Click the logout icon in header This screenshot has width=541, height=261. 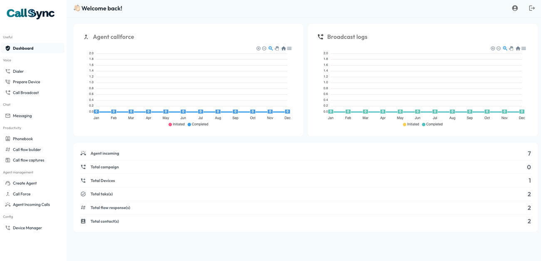(532, 8)
